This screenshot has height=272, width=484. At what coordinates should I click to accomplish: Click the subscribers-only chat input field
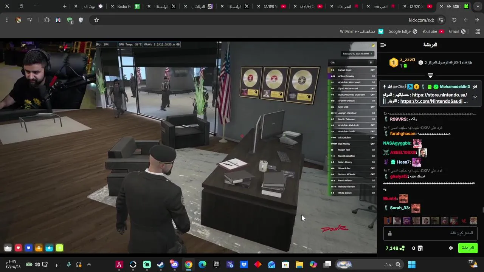[430, 233]
